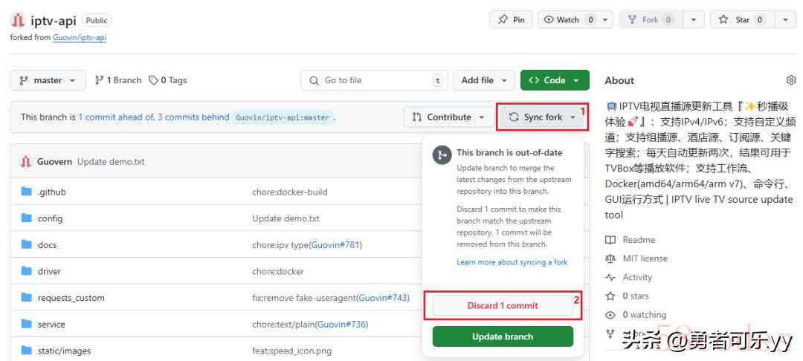View the 0 Tags link
Screen dimensions: 803x361
167,80
